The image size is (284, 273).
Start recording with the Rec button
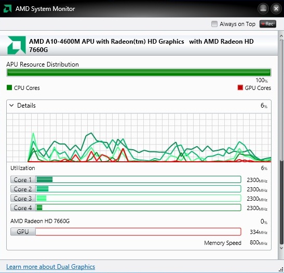[268, 24]
